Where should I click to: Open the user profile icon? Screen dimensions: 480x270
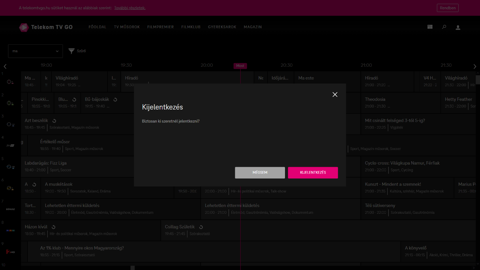point(458,27)
